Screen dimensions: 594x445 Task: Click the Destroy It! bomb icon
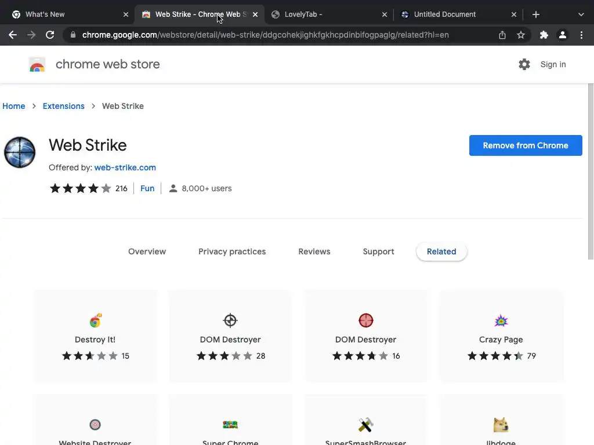click(x=96, y=320)
